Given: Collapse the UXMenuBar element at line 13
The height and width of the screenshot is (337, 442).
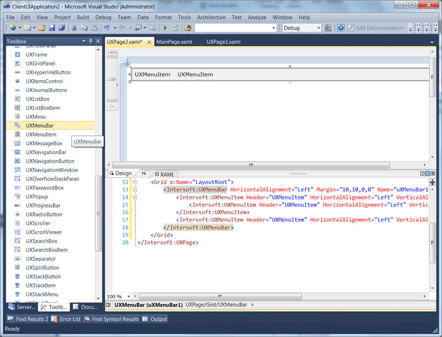Looking at the screenshot, I should (x=135, y=189).
